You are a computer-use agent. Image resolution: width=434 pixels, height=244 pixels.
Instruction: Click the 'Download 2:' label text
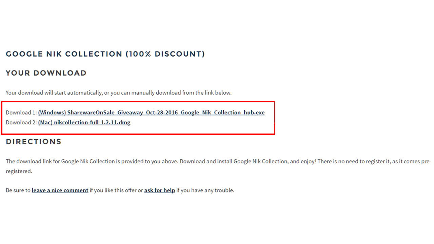tap(21, 123)
